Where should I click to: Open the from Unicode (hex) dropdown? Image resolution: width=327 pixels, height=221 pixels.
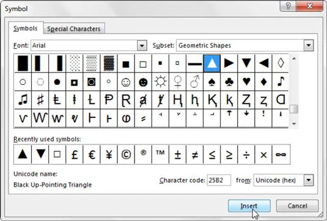point(309,180)
